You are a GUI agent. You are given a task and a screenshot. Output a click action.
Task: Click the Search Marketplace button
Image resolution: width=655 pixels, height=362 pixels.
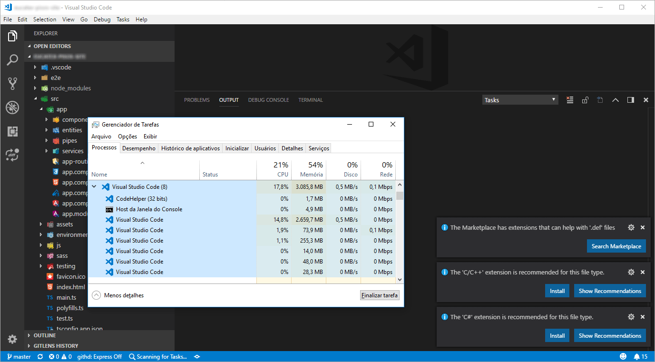tap(616, 246)
